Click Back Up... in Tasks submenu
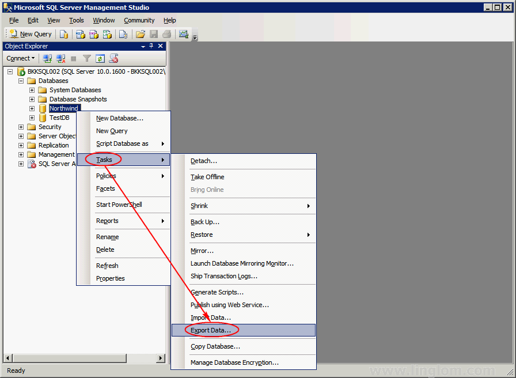Screen dimensions: 516x378 coord(244,222)
